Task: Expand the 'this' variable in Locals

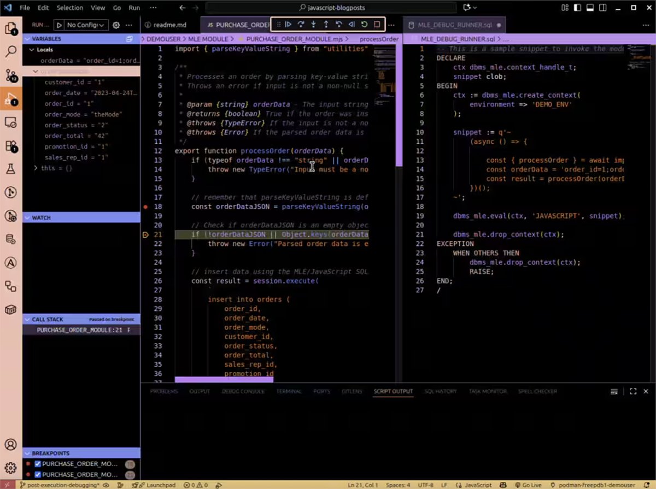Action: pos(35,168)
